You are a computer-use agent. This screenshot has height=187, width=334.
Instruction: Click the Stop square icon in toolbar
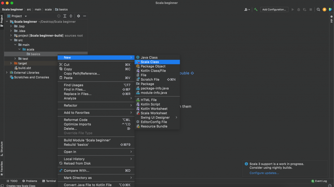click(311, 9)
